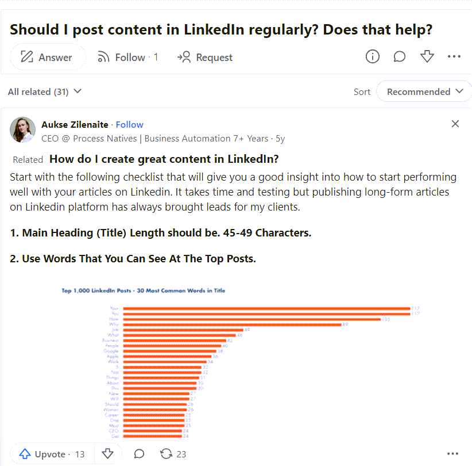Dismiss the related answer with the X
The width and height of the screenshot is (472, 466).
pyautogui.click(x=455, y=123)
